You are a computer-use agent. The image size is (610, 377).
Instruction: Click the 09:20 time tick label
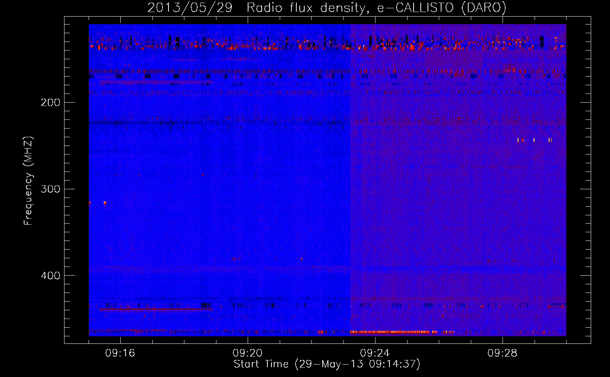click(248, 353)
